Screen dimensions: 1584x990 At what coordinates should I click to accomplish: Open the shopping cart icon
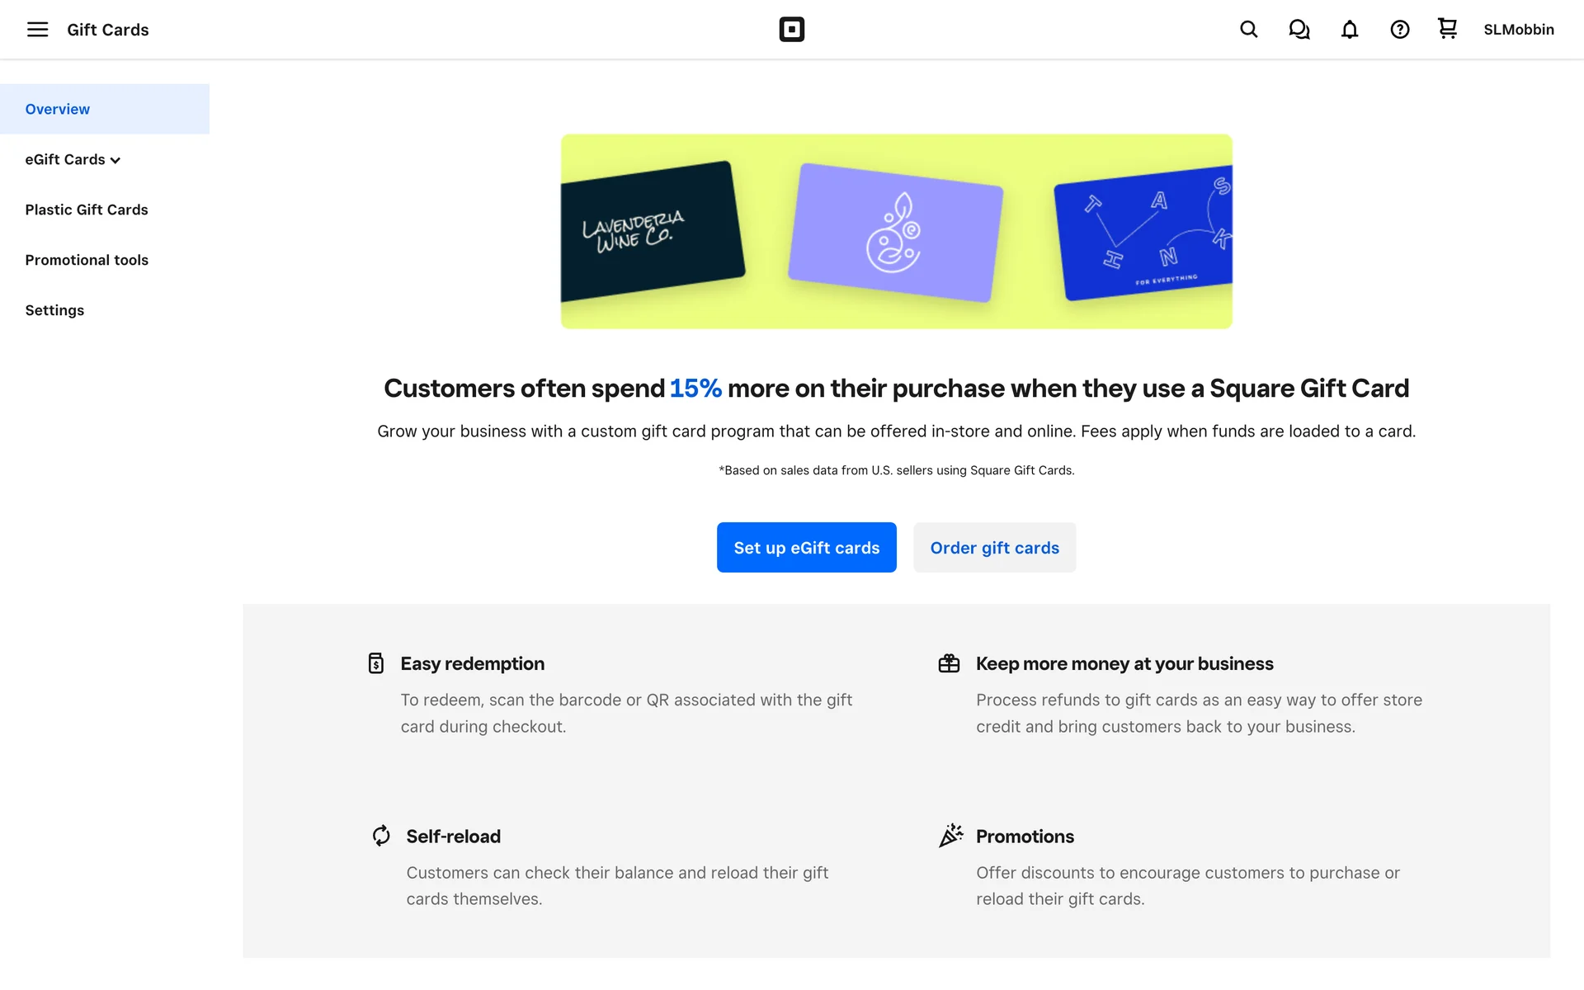point(1447,29)
